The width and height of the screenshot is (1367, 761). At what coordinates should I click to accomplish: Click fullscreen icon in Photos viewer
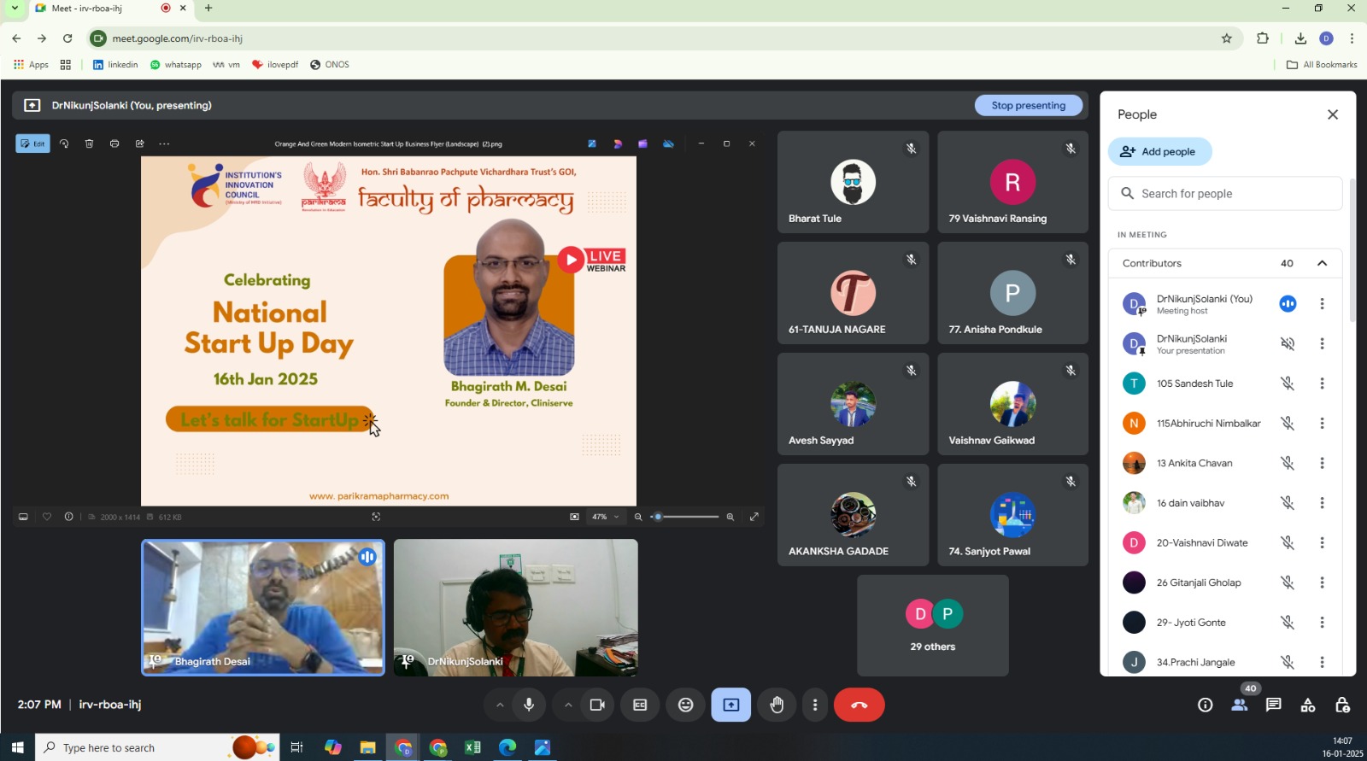click(754, 517)
